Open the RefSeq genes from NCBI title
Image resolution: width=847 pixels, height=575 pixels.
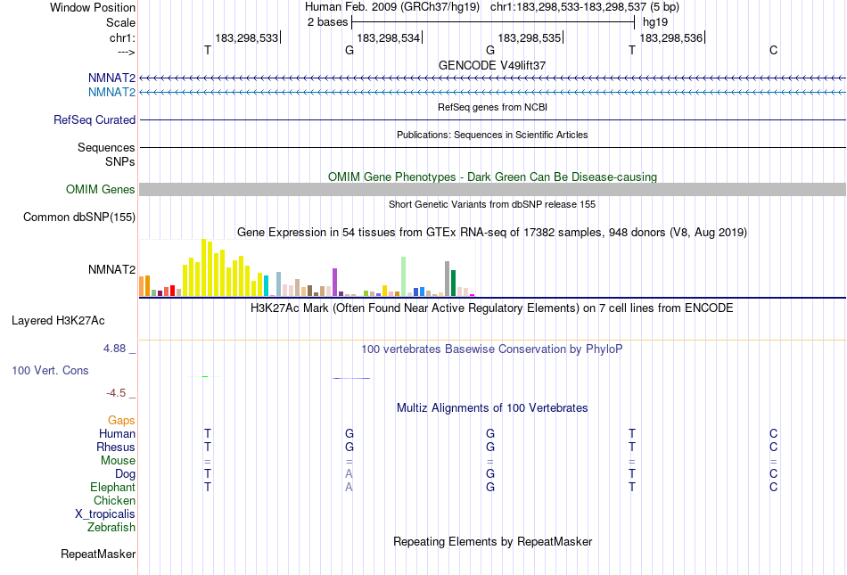pos(492,108)
